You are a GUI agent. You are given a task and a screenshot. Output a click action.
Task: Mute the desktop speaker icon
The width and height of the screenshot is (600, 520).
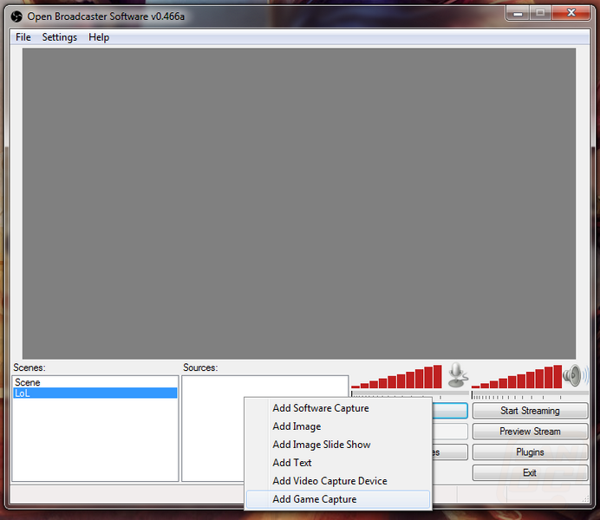coord(572,375)
